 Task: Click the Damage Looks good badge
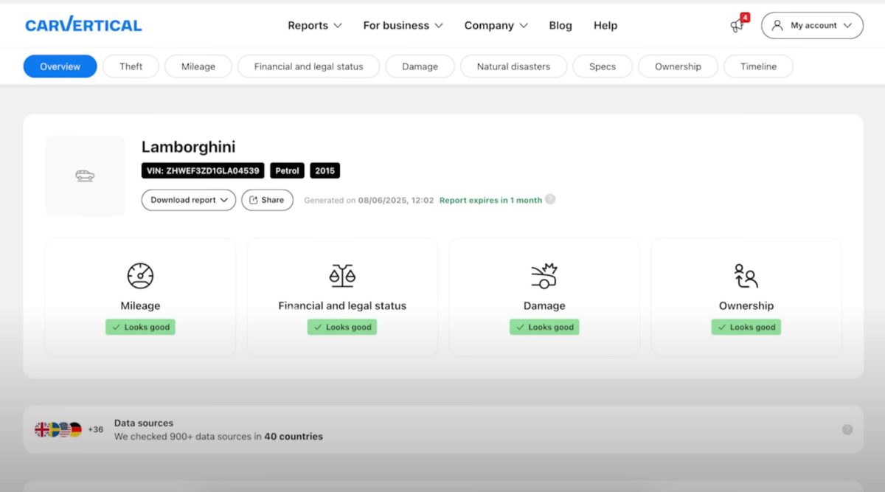[x=544, y=327]
